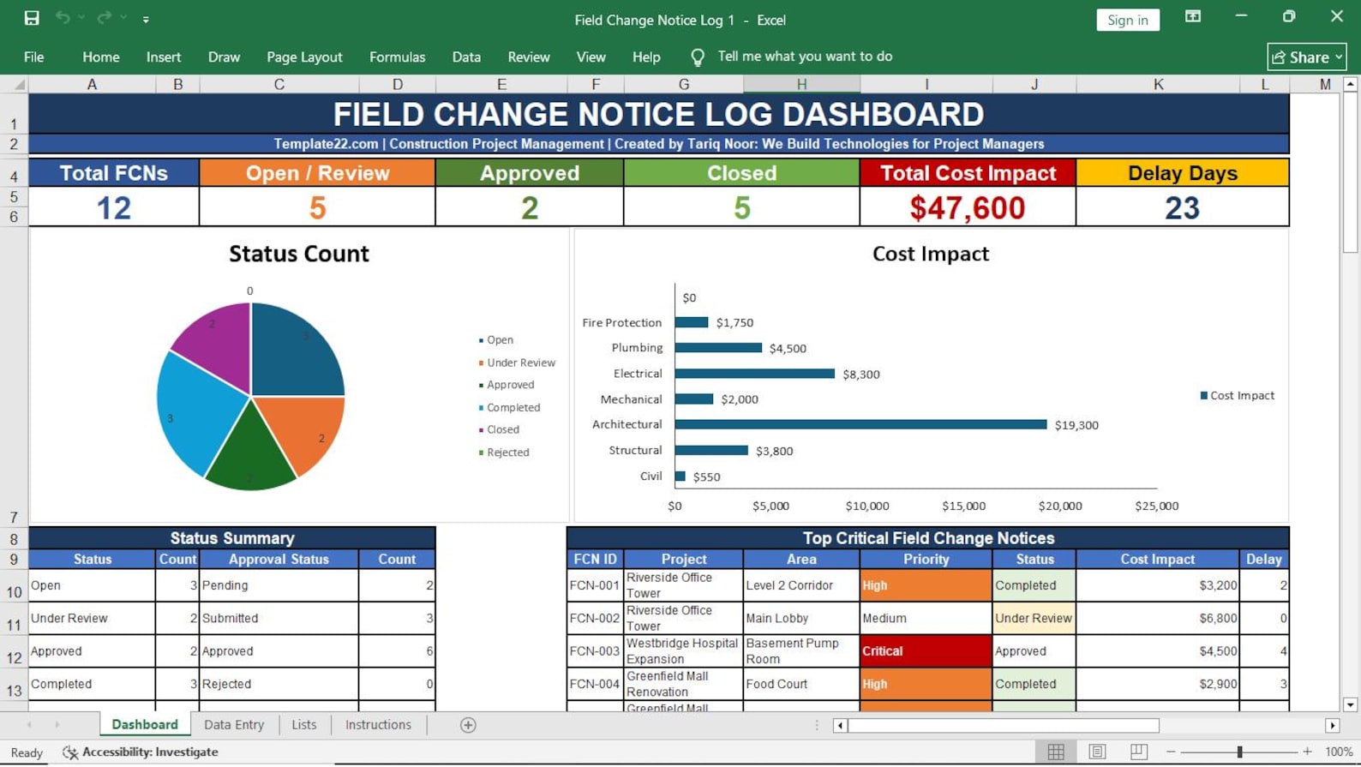Switch to Page Layout view icon
The width and height of the screenshot is (1361, 767).
click(x=1097, y=752)
